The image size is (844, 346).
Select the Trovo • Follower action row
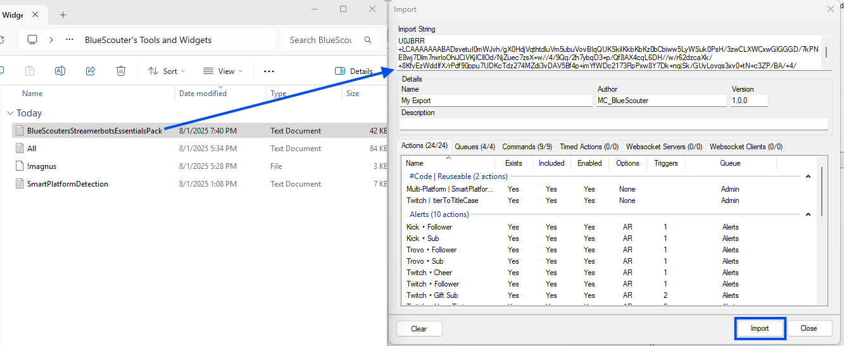(608, 250)
